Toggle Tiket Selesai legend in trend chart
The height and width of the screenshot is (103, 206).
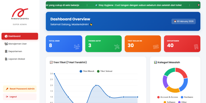coord(105,71)
